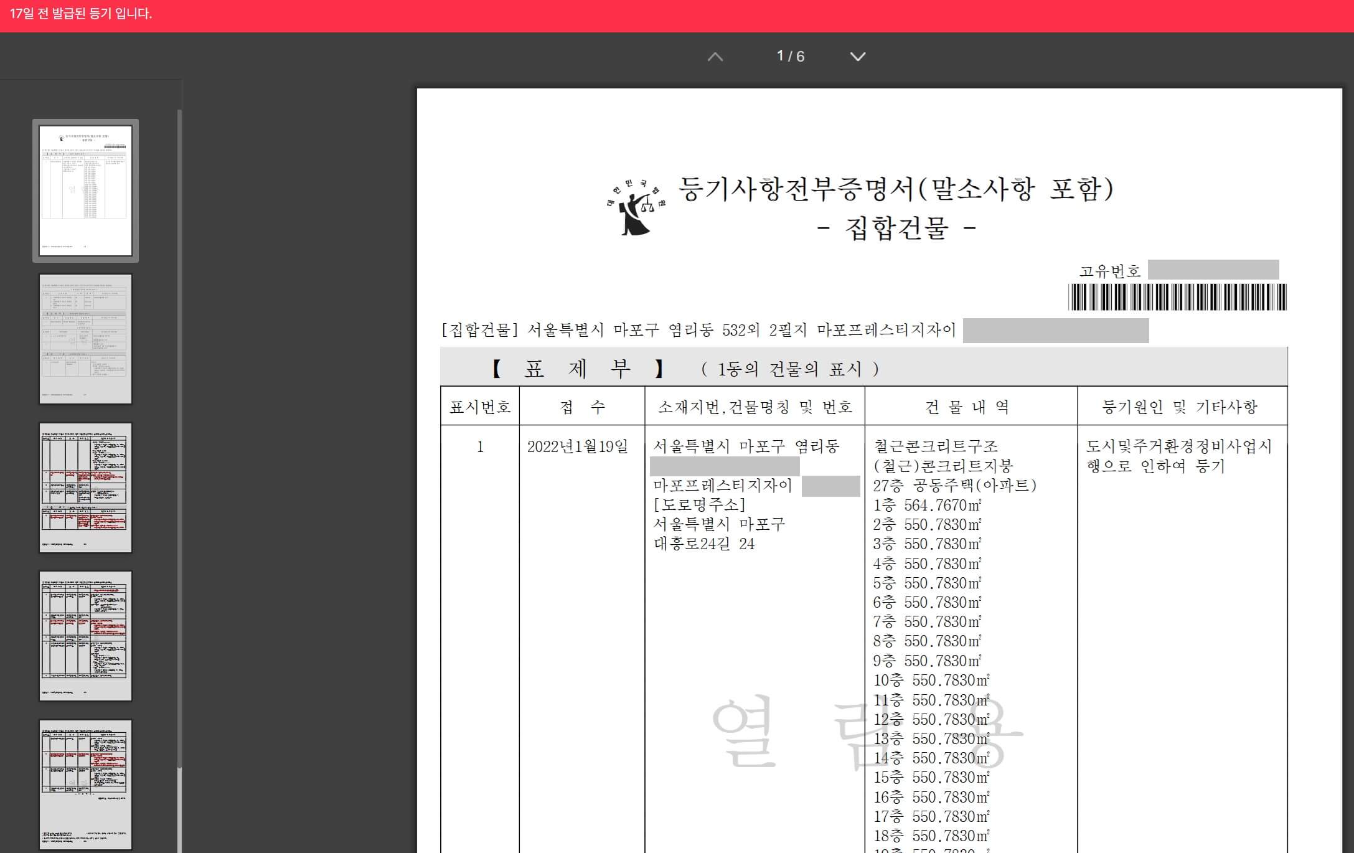Image resolution: width=1354 pixels, height=853 pixels.
Task: Go to next page with down chevron
Action: [857, 57]
